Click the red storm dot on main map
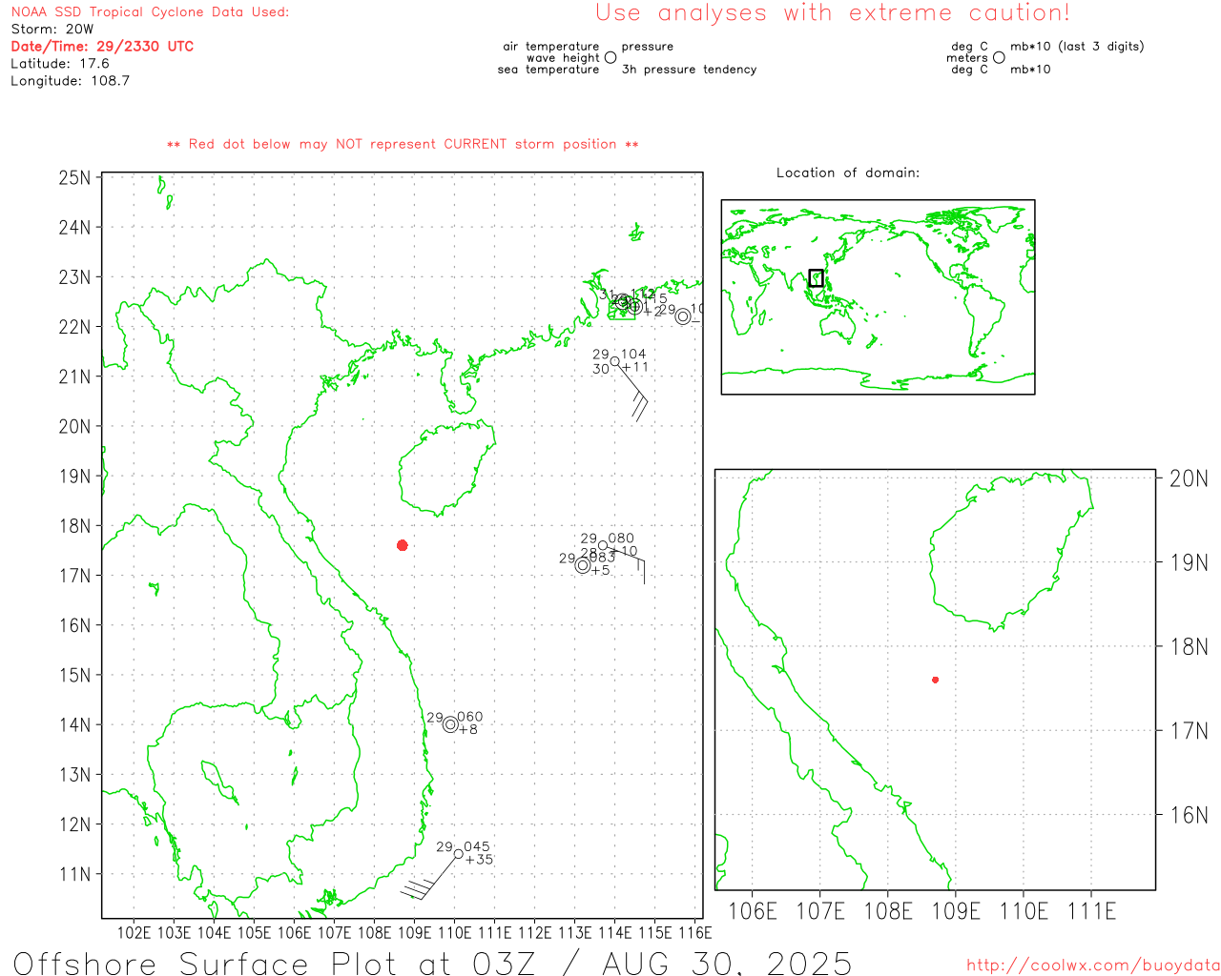 [x=403, y=545]
